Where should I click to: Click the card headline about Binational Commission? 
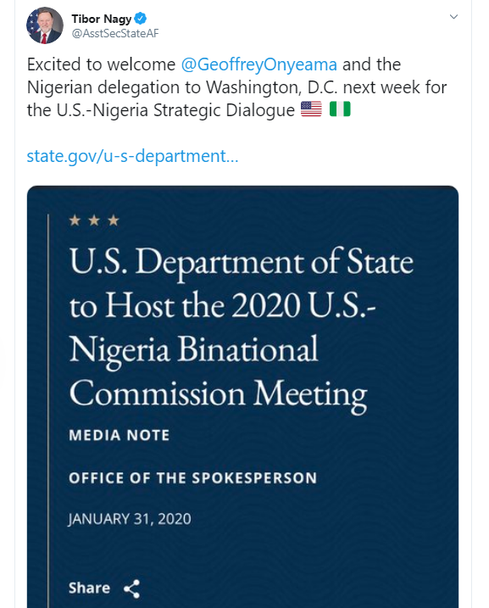(241, 328)
